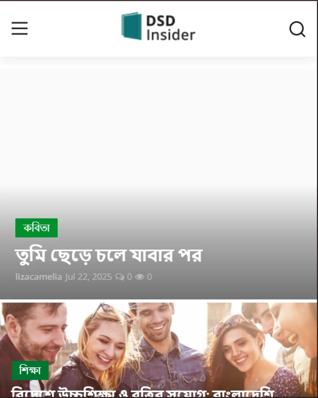Select the green শিক্ষা category tag
Viewport: 318px width, 398px height.
30,370
